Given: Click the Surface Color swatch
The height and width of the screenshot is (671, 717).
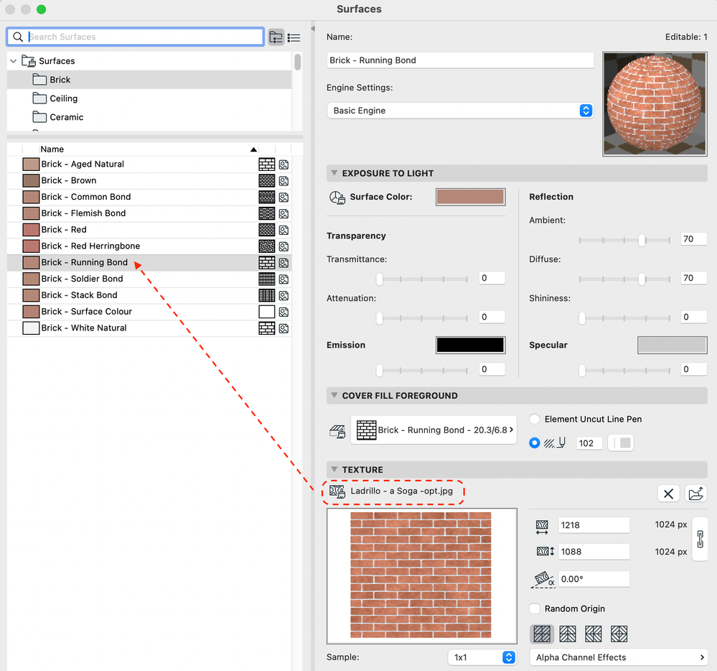Looking at the screenshot, I should (470, 197).
